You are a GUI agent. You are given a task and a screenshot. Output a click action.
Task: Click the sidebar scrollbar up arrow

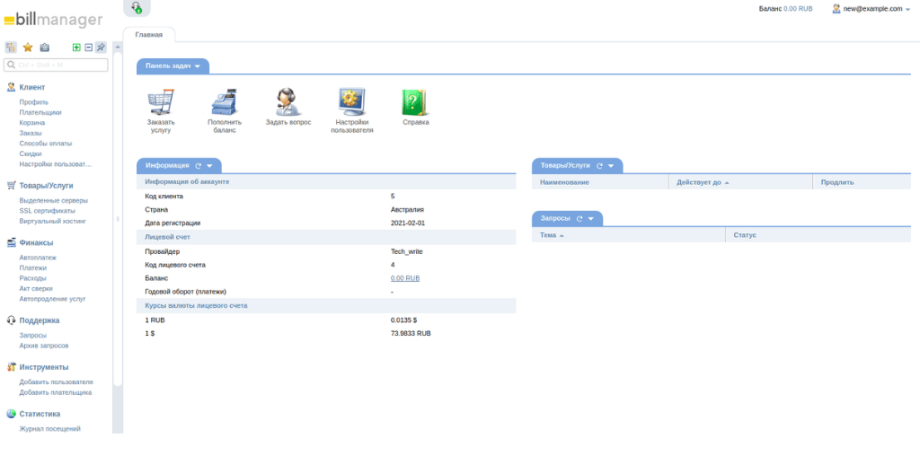118,47
